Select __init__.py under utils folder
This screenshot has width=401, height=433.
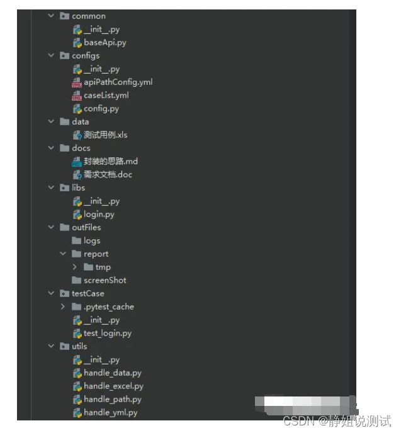101,359
